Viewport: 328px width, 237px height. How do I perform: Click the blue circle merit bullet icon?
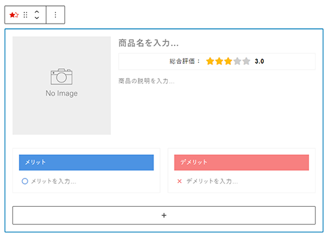click(x=25, y=181)
